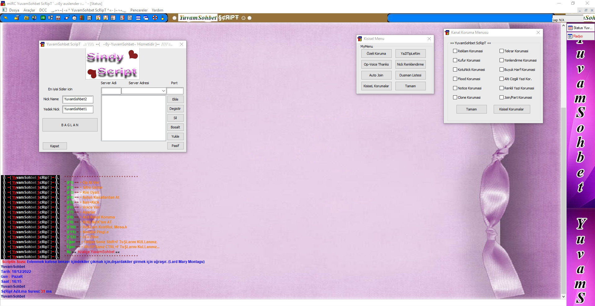Toggle Buyuk Harf Korumasi checkbox
The image size is (595, 306).
pyautogui.click(x=501, y=70)
